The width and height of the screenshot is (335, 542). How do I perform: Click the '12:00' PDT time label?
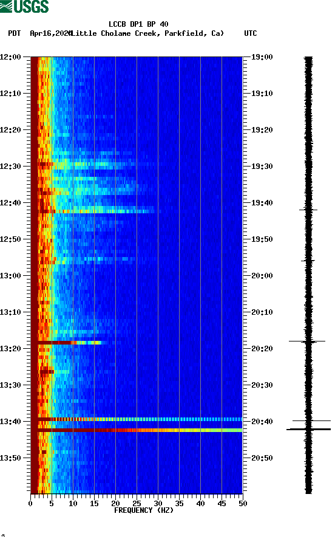tap(10, 57)
